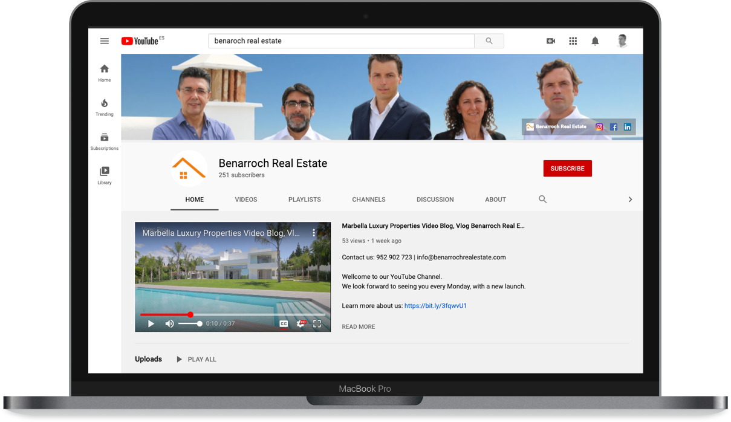Switch to the VIDEOS tab
731x422 pixels.
point(246,200)
